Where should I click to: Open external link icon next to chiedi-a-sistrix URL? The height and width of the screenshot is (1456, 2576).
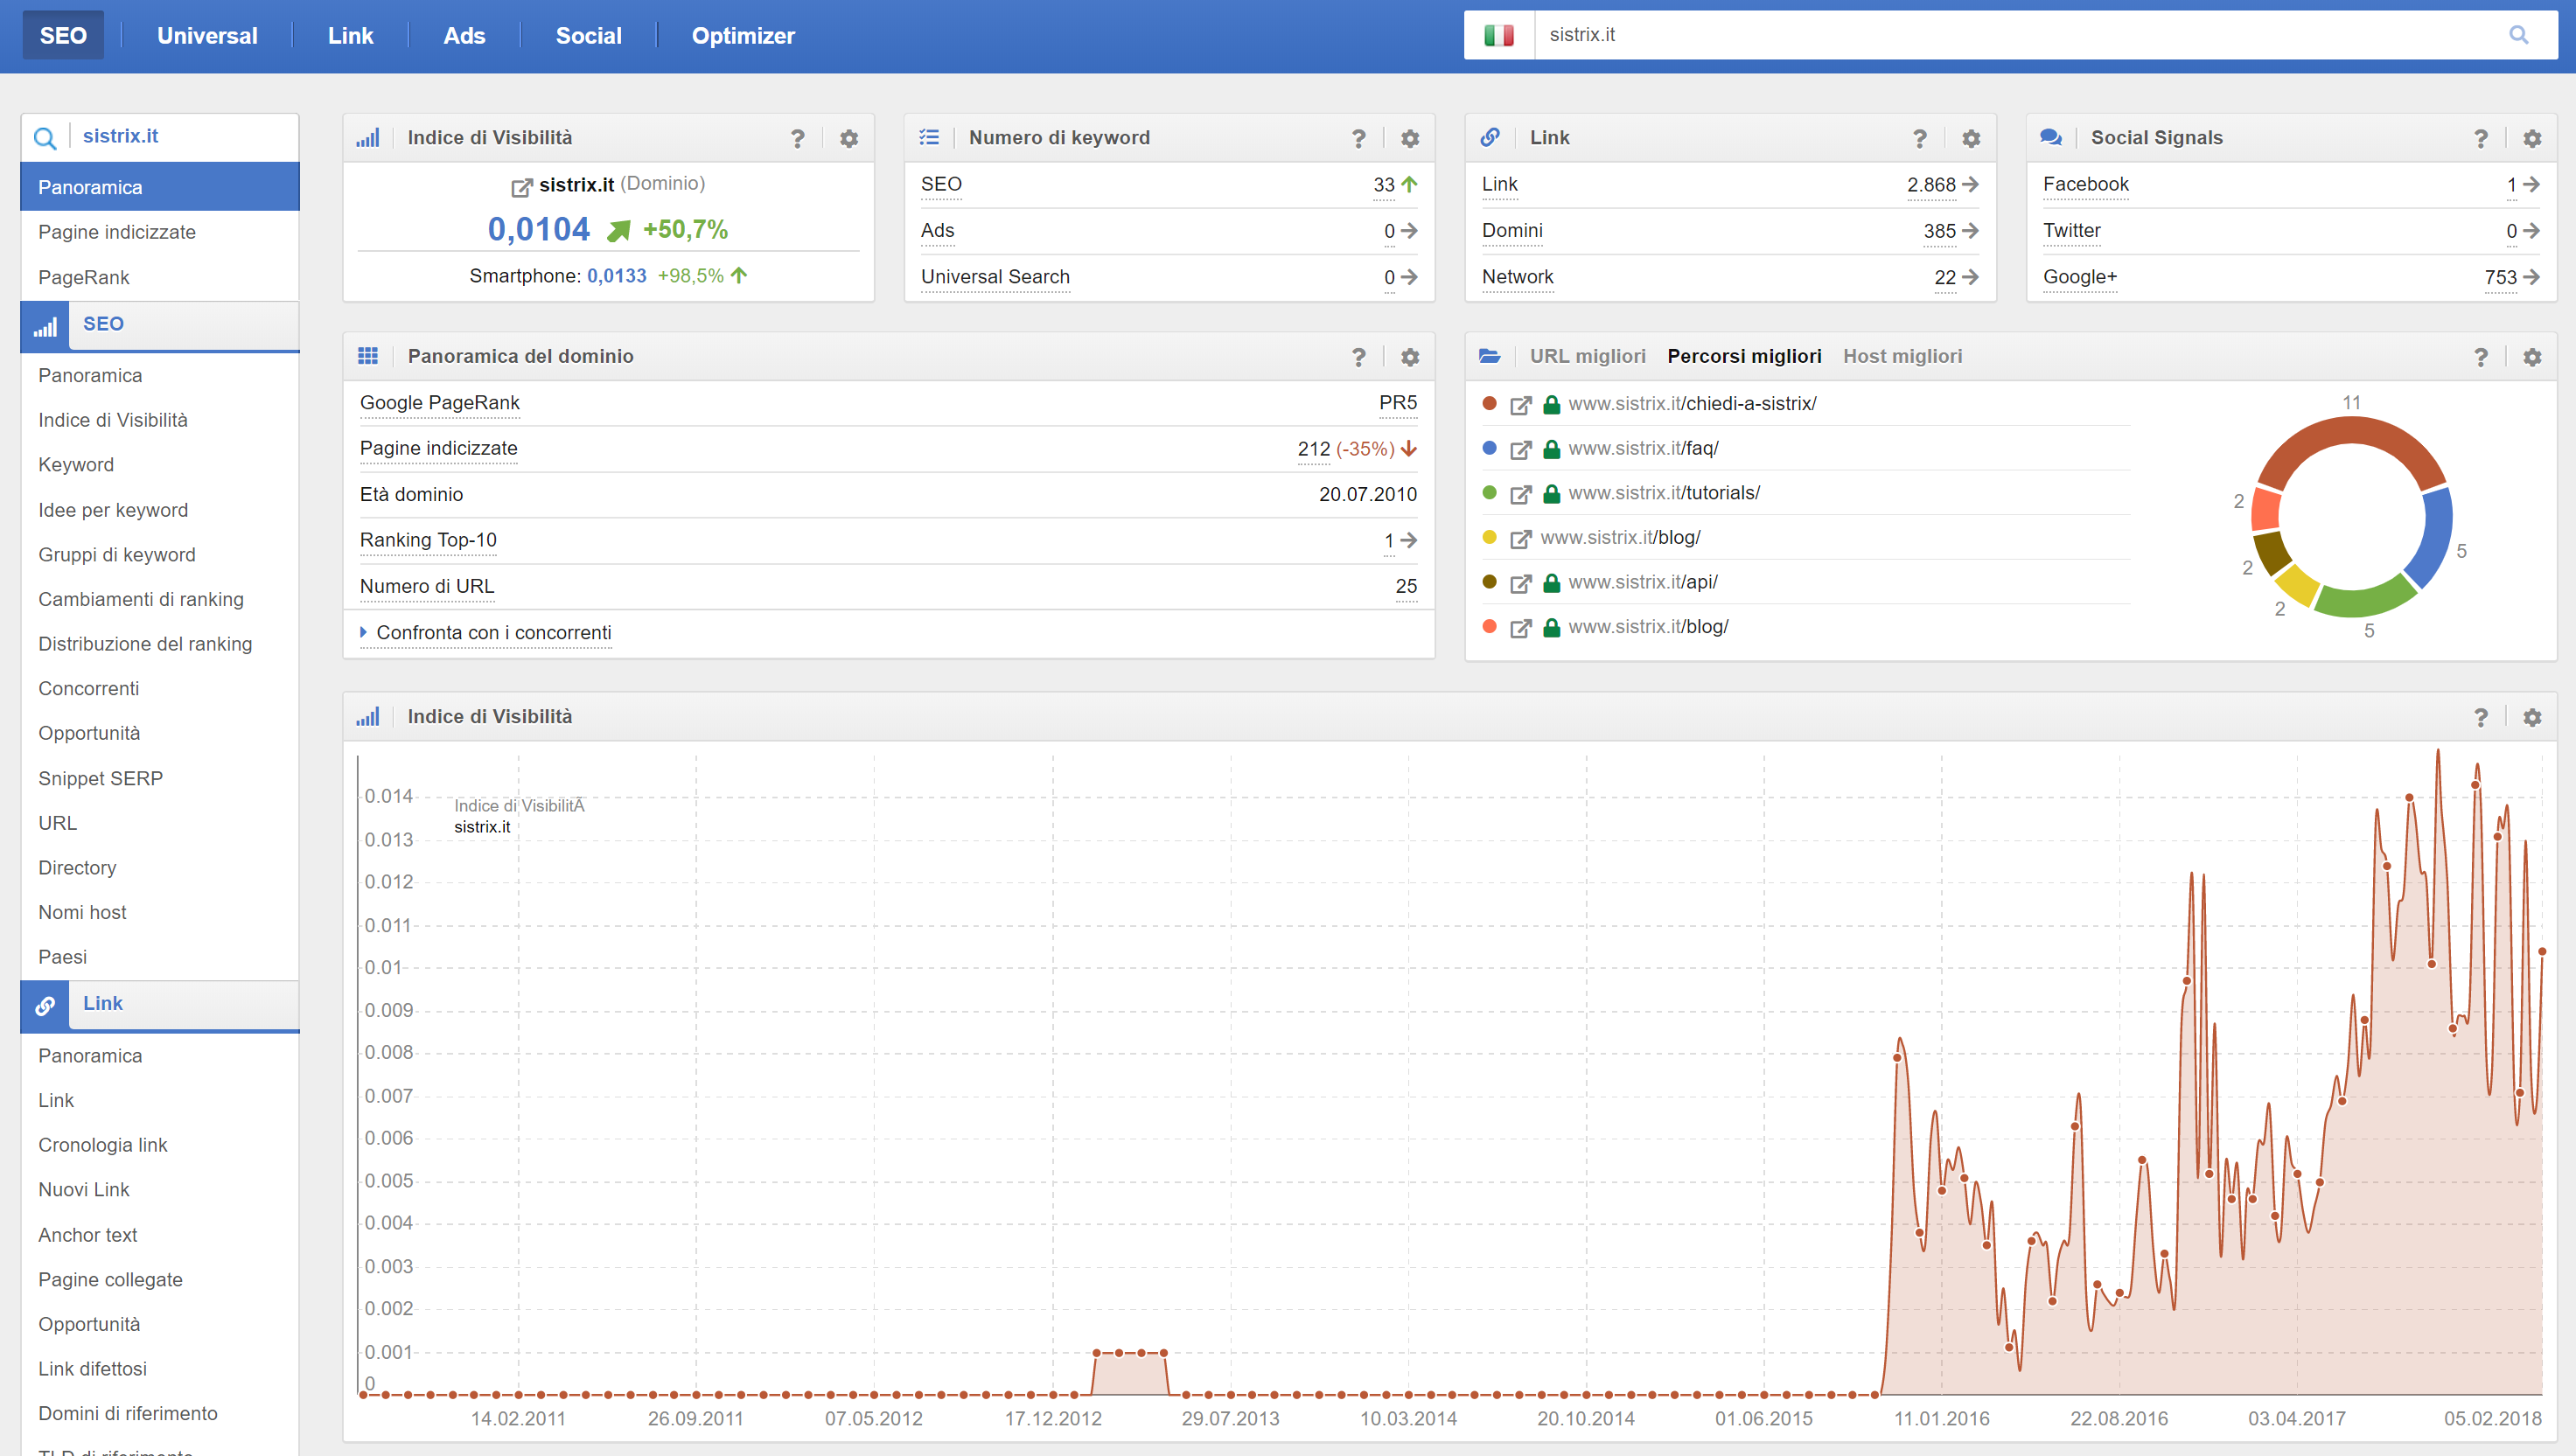click(1520, 404)
